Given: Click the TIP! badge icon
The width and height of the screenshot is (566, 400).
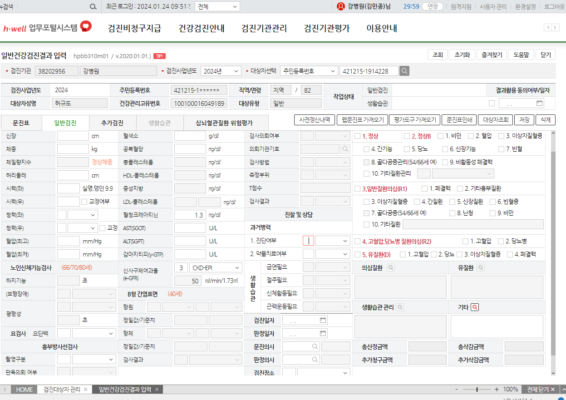Looking at the screenshot, I should pos(159,56).
